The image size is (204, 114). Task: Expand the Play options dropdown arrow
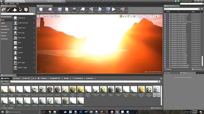coord(118,10)
